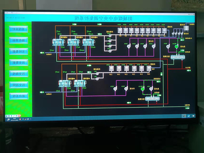Open the 实时数据 real-time data view

click(19, 52)
